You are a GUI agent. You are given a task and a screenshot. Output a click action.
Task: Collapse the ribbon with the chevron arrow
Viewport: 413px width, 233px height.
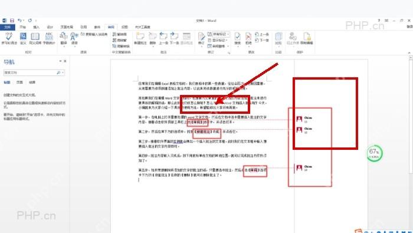[x=409, y=53]
